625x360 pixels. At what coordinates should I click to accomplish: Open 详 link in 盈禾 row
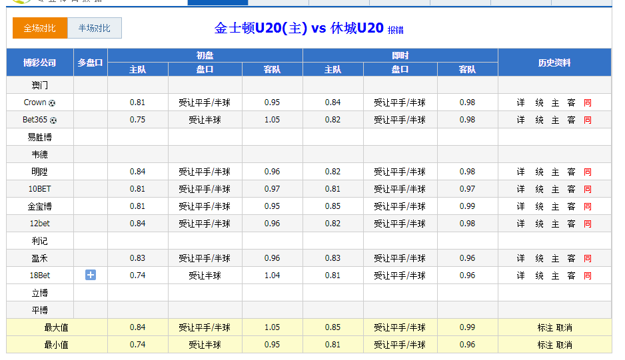pos(520,258)
